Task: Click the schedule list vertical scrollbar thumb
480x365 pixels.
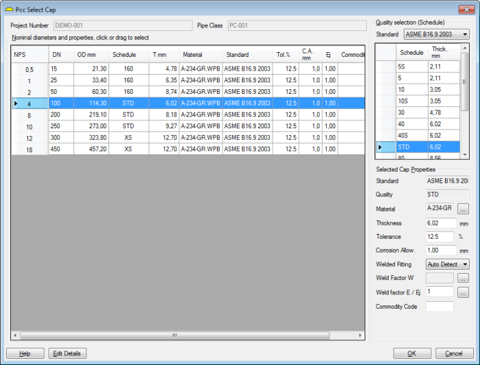Action: 465,82
